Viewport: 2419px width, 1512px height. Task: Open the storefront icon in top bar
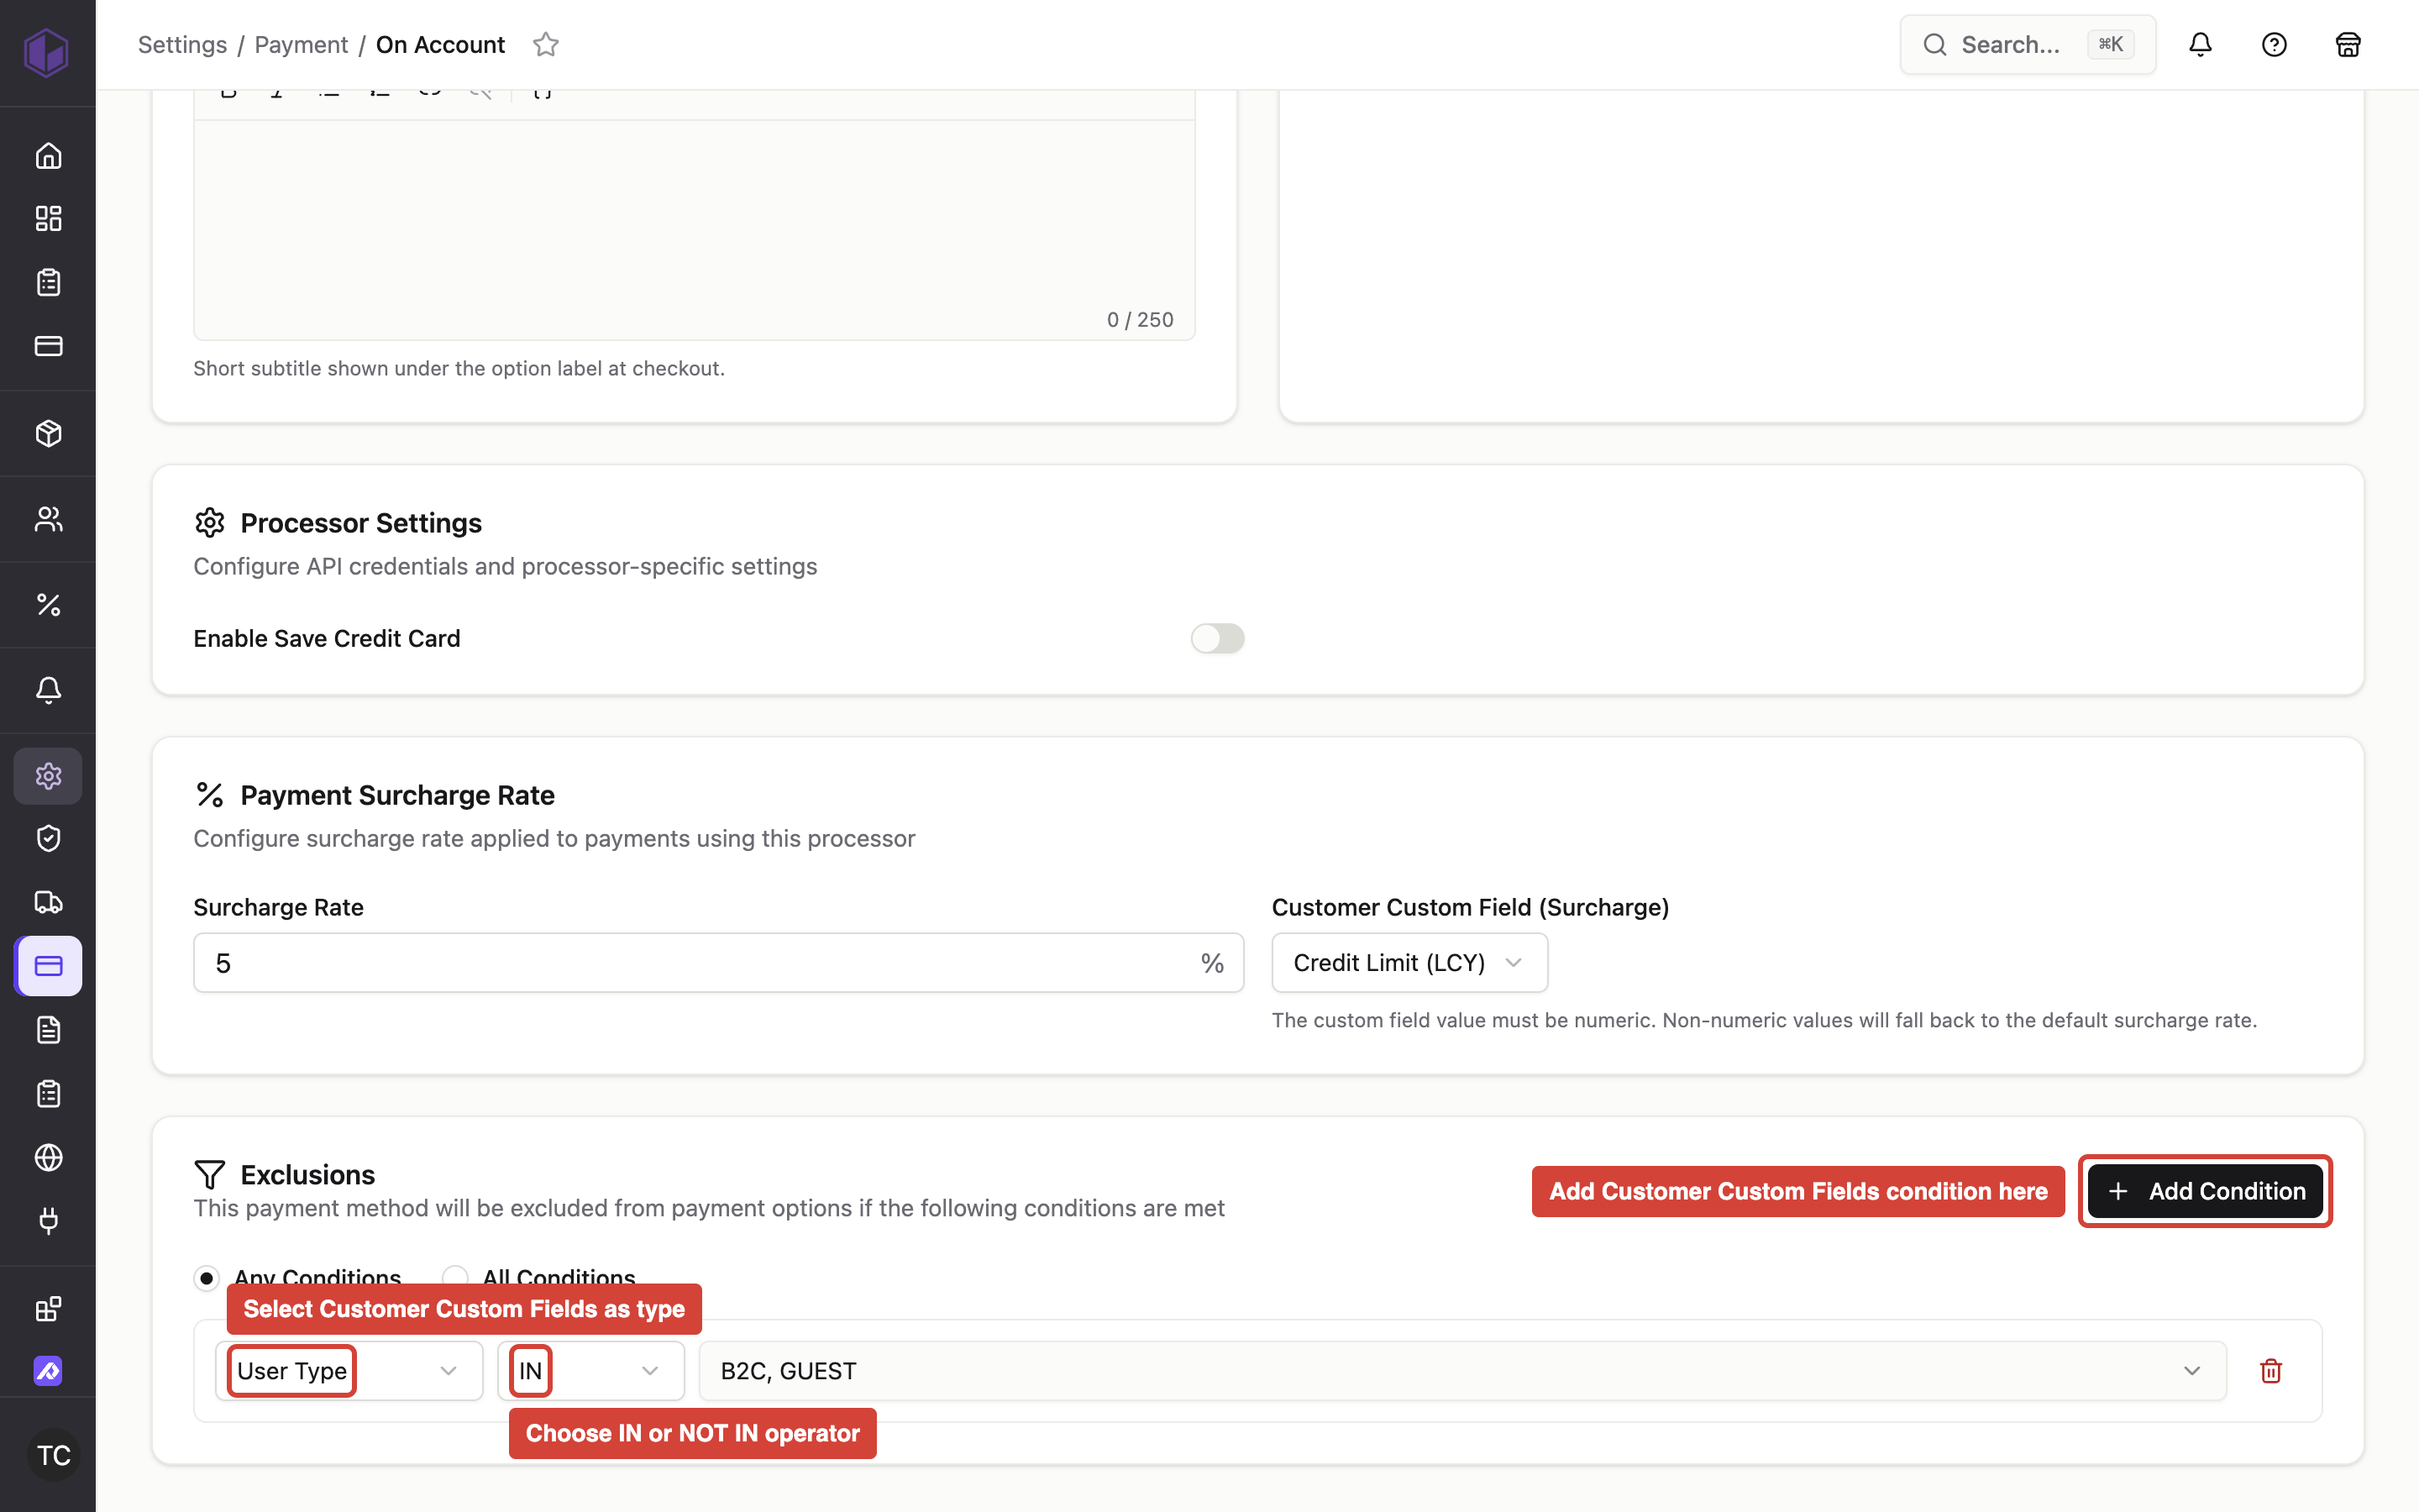click(x=2348, y=44)
